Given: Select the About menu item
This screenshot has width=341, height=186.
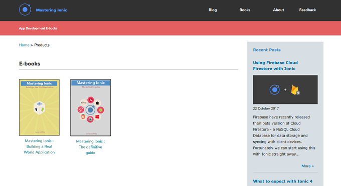Looking at the screenshot, I should point(278,10).
